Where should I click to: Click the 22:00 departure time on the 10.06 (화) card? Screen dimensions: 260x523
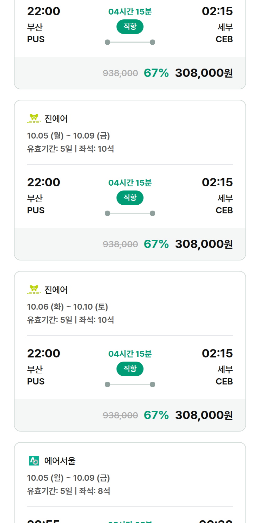44,354
